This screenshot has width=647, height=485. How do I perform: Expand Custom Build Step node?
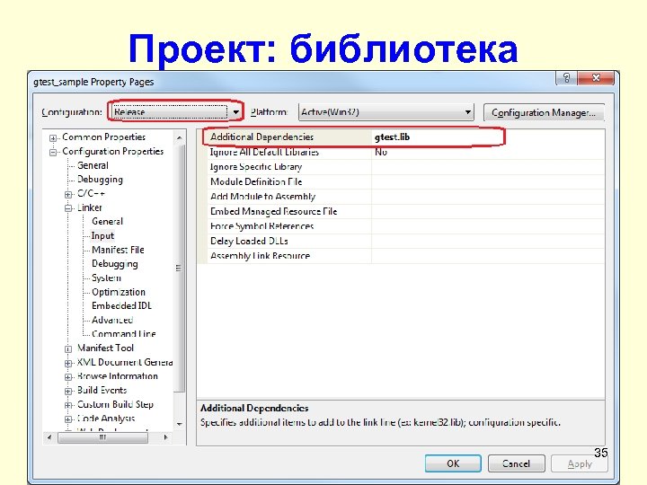tap(68, 405)
